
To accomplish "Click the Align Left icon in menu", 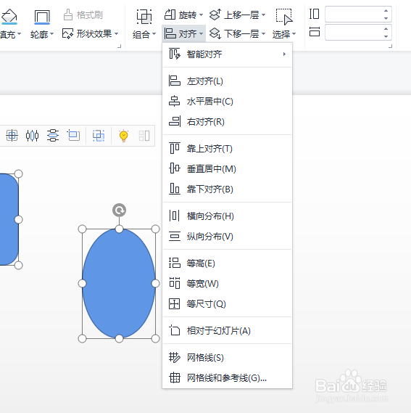I will [175, 81].
